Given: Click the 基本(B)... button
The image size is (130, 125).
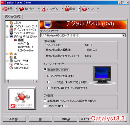Looking at the screenshot, I should (x=14, y=119).
